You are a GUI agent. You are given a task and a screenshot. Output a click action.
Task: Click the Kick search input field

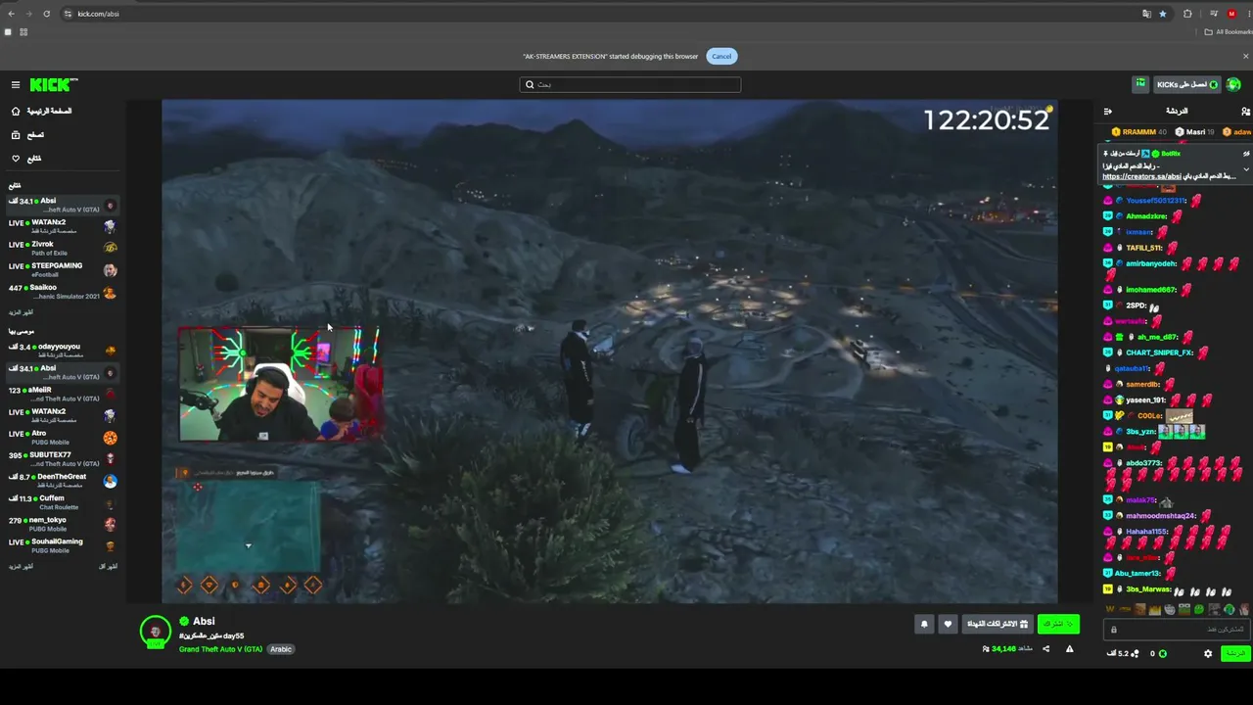coord(630,84)
